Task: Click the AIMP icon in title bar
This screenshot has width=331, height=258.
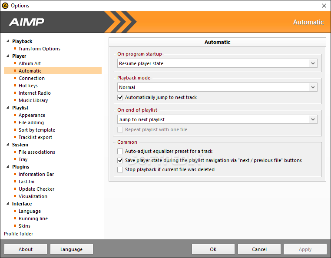Action: [5, 6]
